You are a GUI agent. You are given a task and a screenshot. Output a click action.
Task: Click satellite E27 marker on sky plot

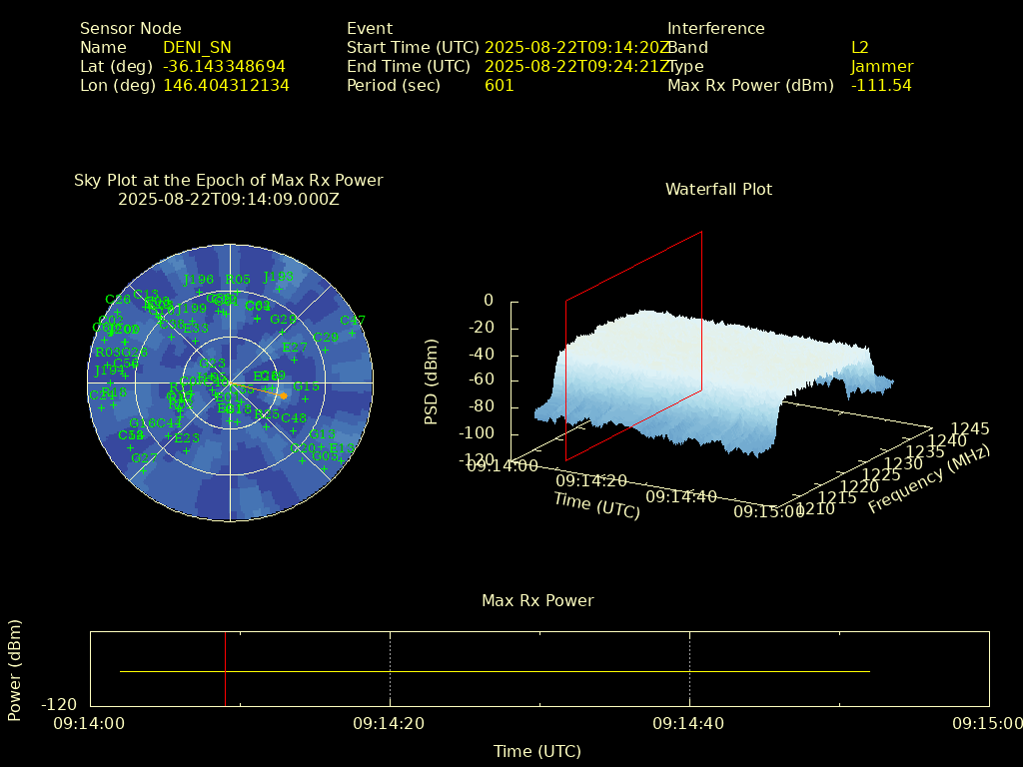tap(294, 360)
